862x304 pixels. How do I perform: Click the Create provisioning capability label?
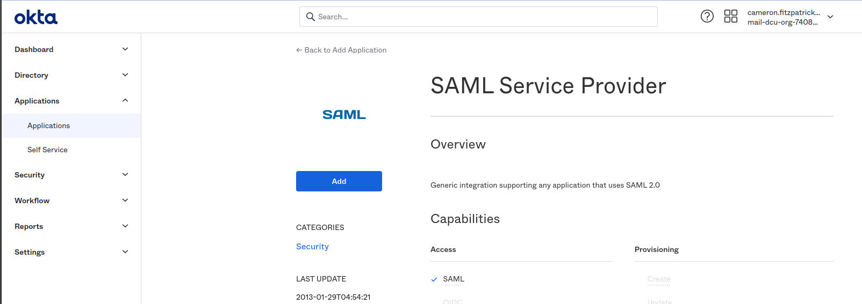tap(659, 279)
